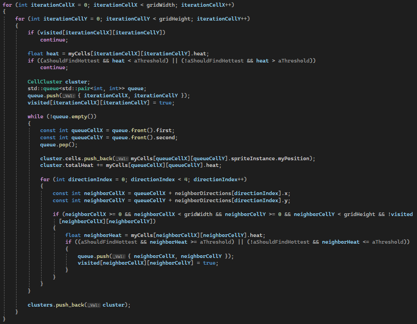
Task: Click 'queue.push' with neighborCellX, neighborCellY arguments
Action: tap(93, 256)
